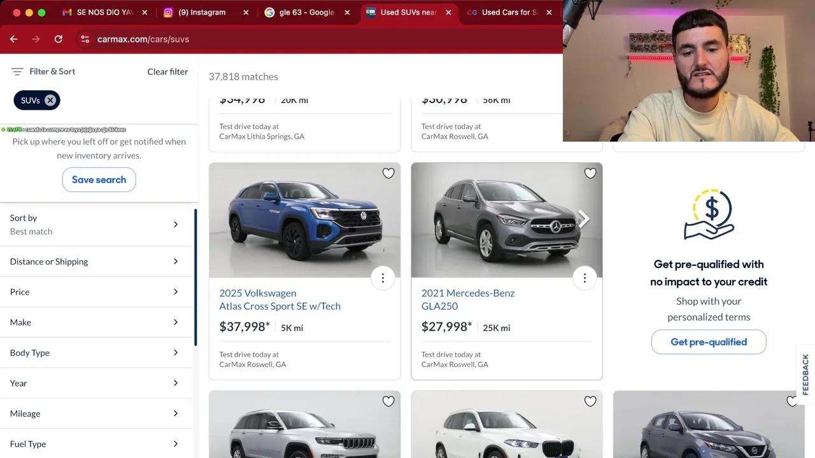
Task: Expand the Sort by option
Action: pyautogui.click(x=96, y=225)
